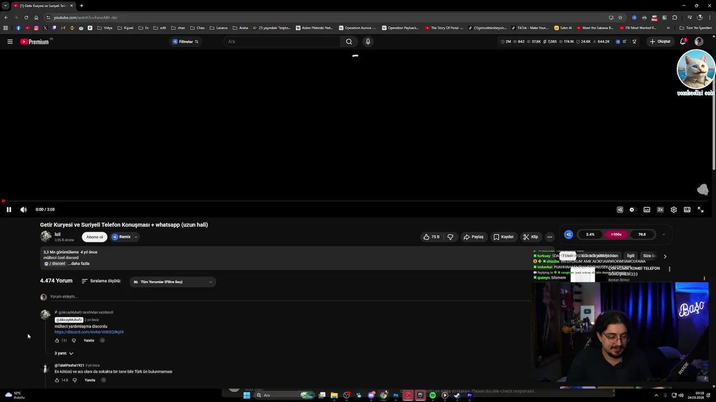Open the Kişisel bookmarks folder

(125, 28)
